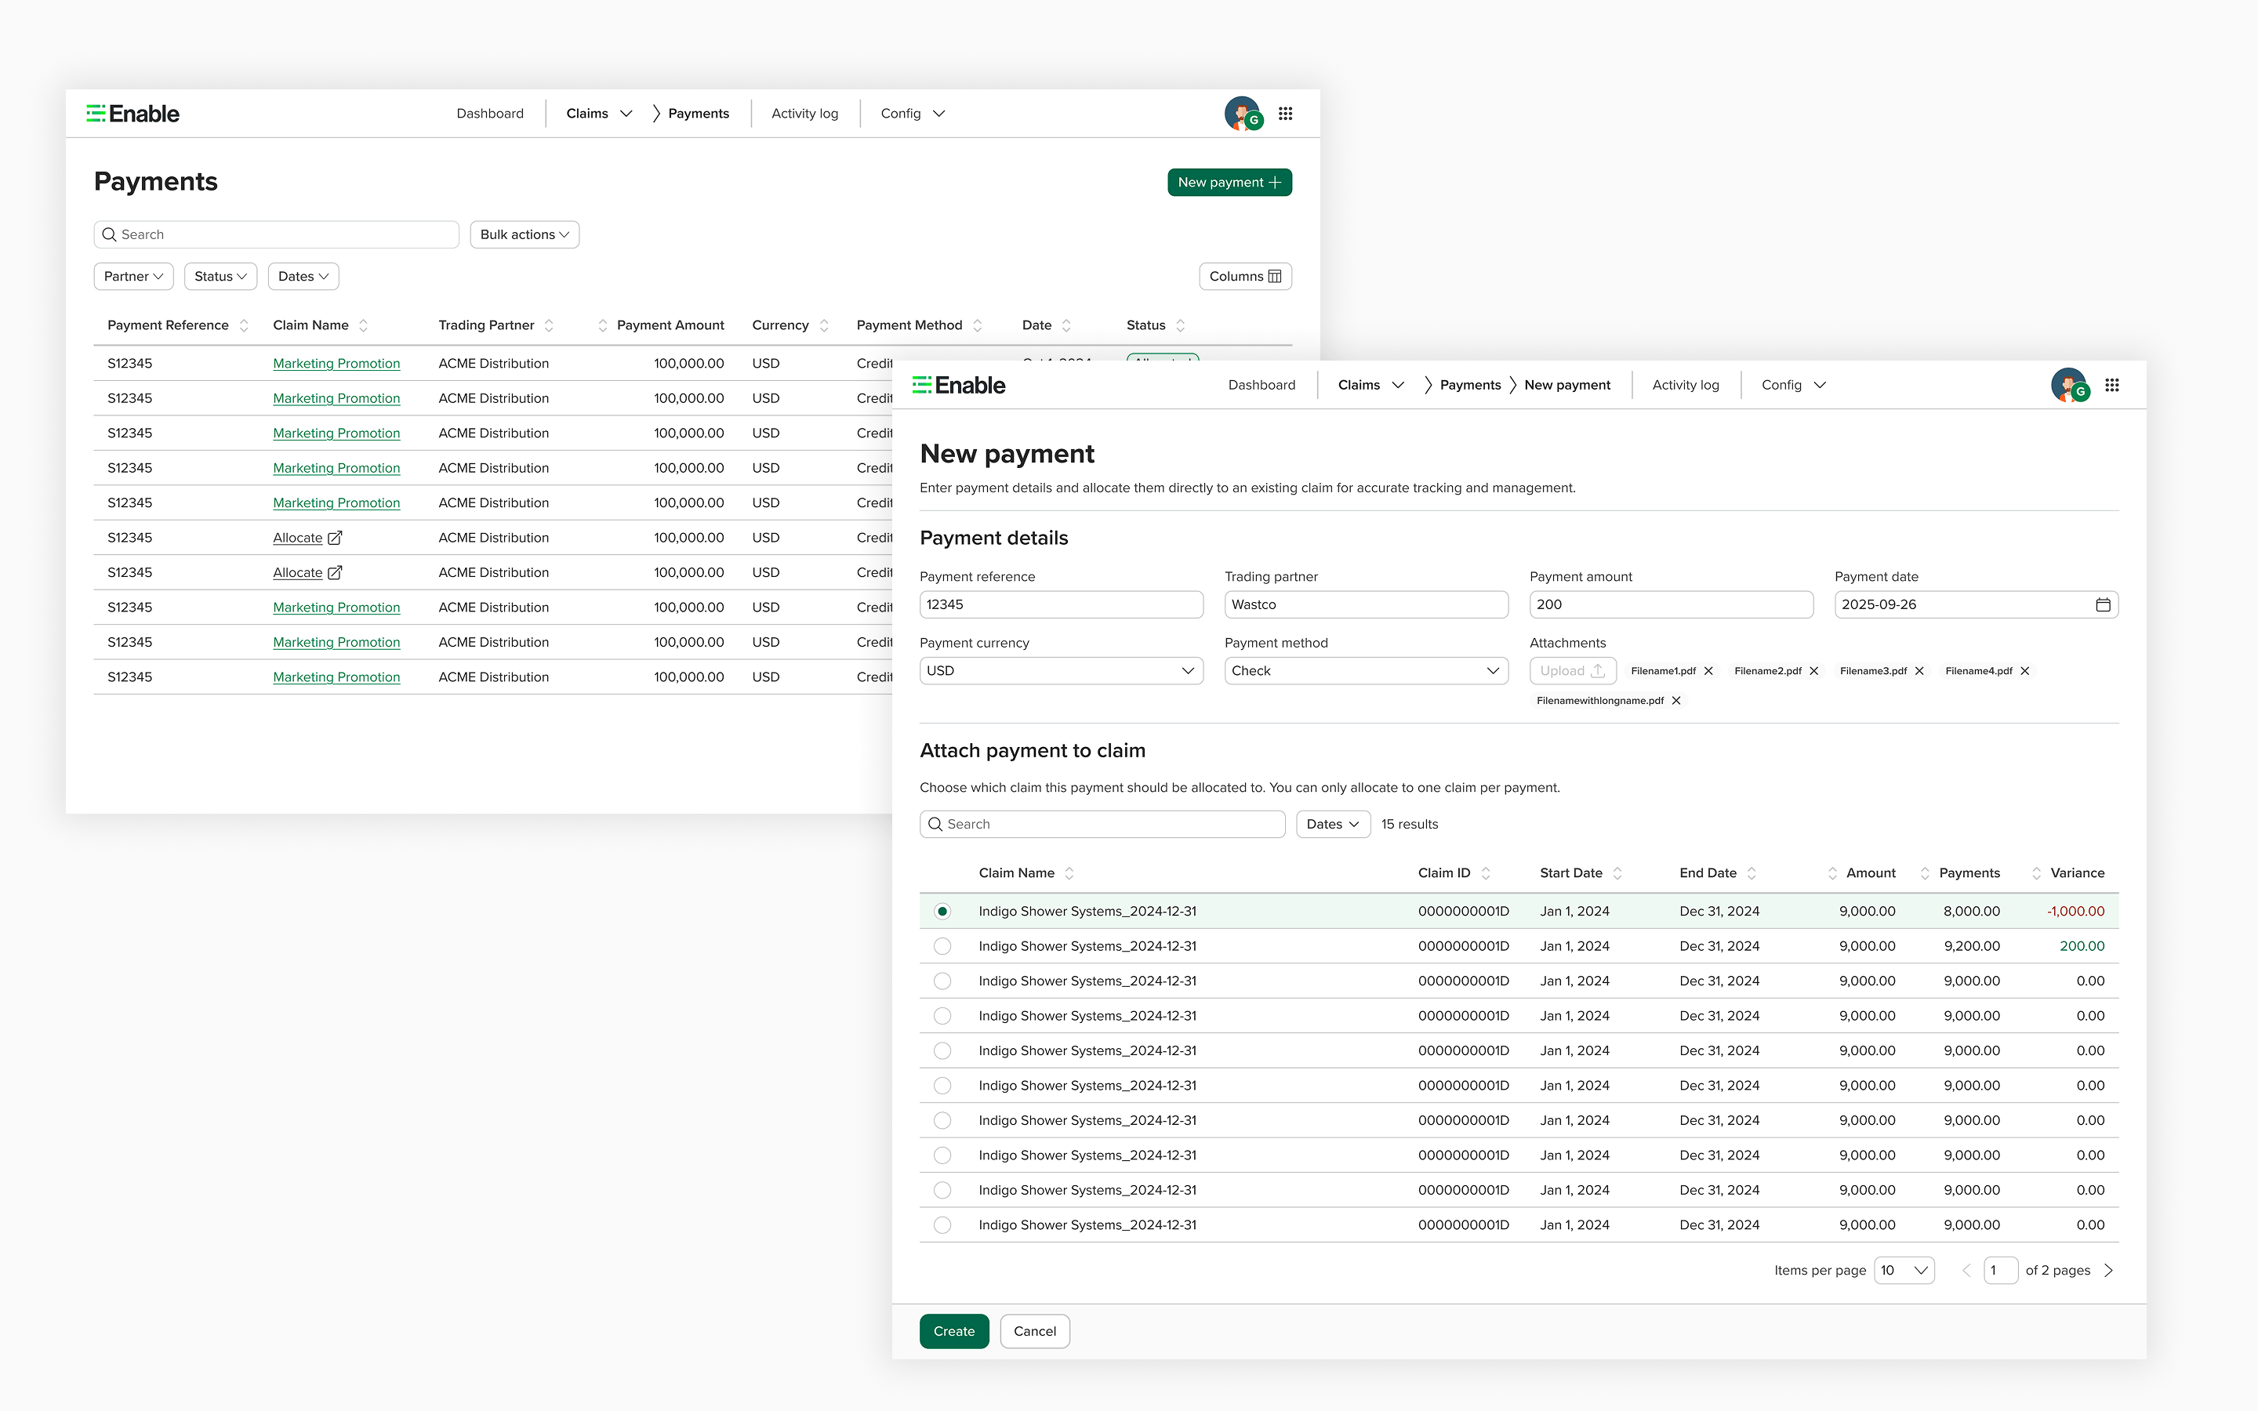Viewport: 2258px width, 1411px height.
Task: Navigate to the Activity log tab
Action: (x=1685, y=384)
